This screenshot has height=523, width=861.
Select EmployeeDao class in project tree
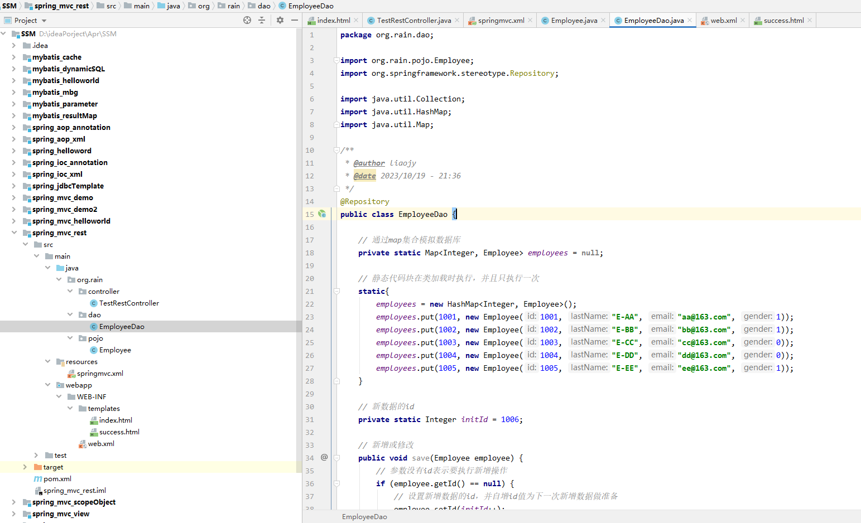click(122, 327)
